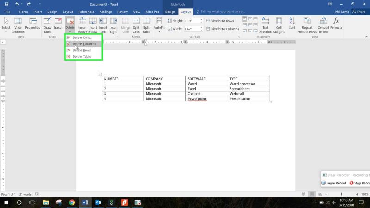Open the Formula dialog
This screenshot has width=370, height=208.
[336, 24]
